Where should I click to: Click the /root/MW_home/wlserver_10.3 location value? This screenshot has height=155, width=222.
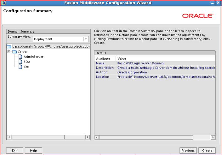click(x=166, y=77)
